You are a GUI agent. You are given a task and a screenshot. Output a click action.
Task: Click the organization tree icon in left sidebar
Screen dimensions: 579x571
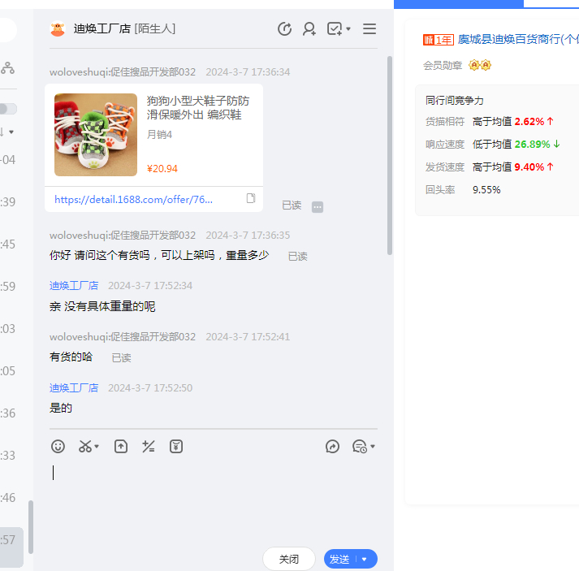tap(7, 68)
